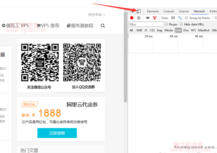The height and width of the screenshot is (153, 217).
Task: Open the 服务器教程 nav link
Action: pos(80,26)
